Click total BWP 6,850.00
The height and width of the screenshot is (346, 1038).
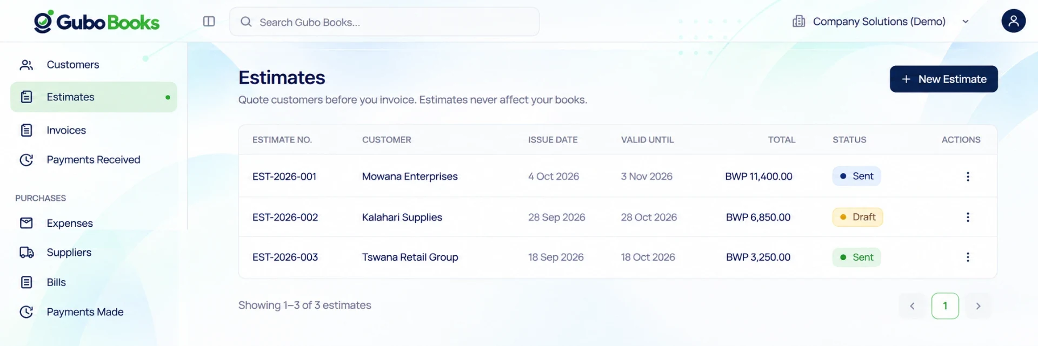pyautogui.click(x=758, y=217)
